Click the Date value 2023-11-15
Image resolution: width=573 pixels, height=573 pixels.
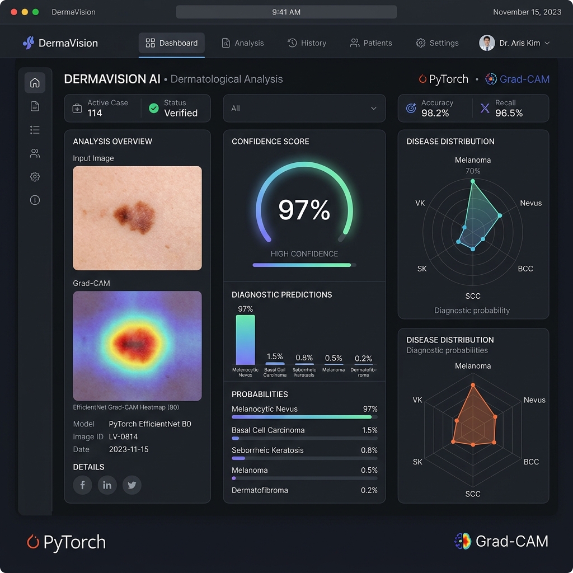coord(129,449)
